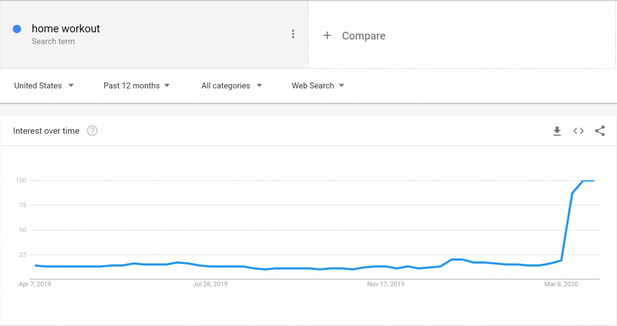Edit the home workout search term
Viewport: 617px width, 326px height.
[66, 29]
